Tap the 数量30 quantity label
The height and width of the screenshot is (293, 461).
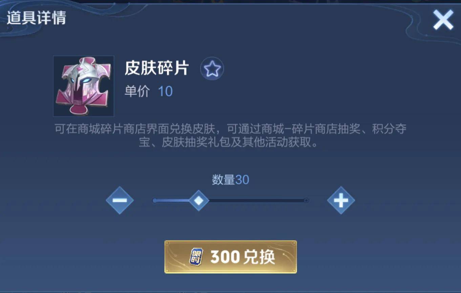click(230, 180)
